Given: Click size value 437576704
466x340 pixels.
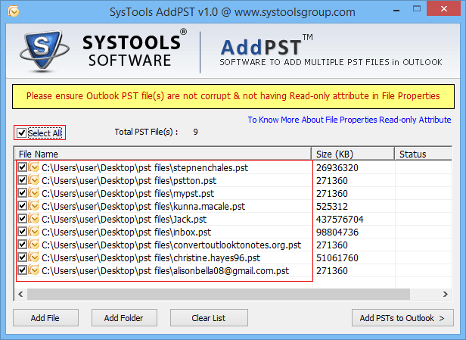Looking at the screenshot, I should pyautogui.click(x=340, y=220).
